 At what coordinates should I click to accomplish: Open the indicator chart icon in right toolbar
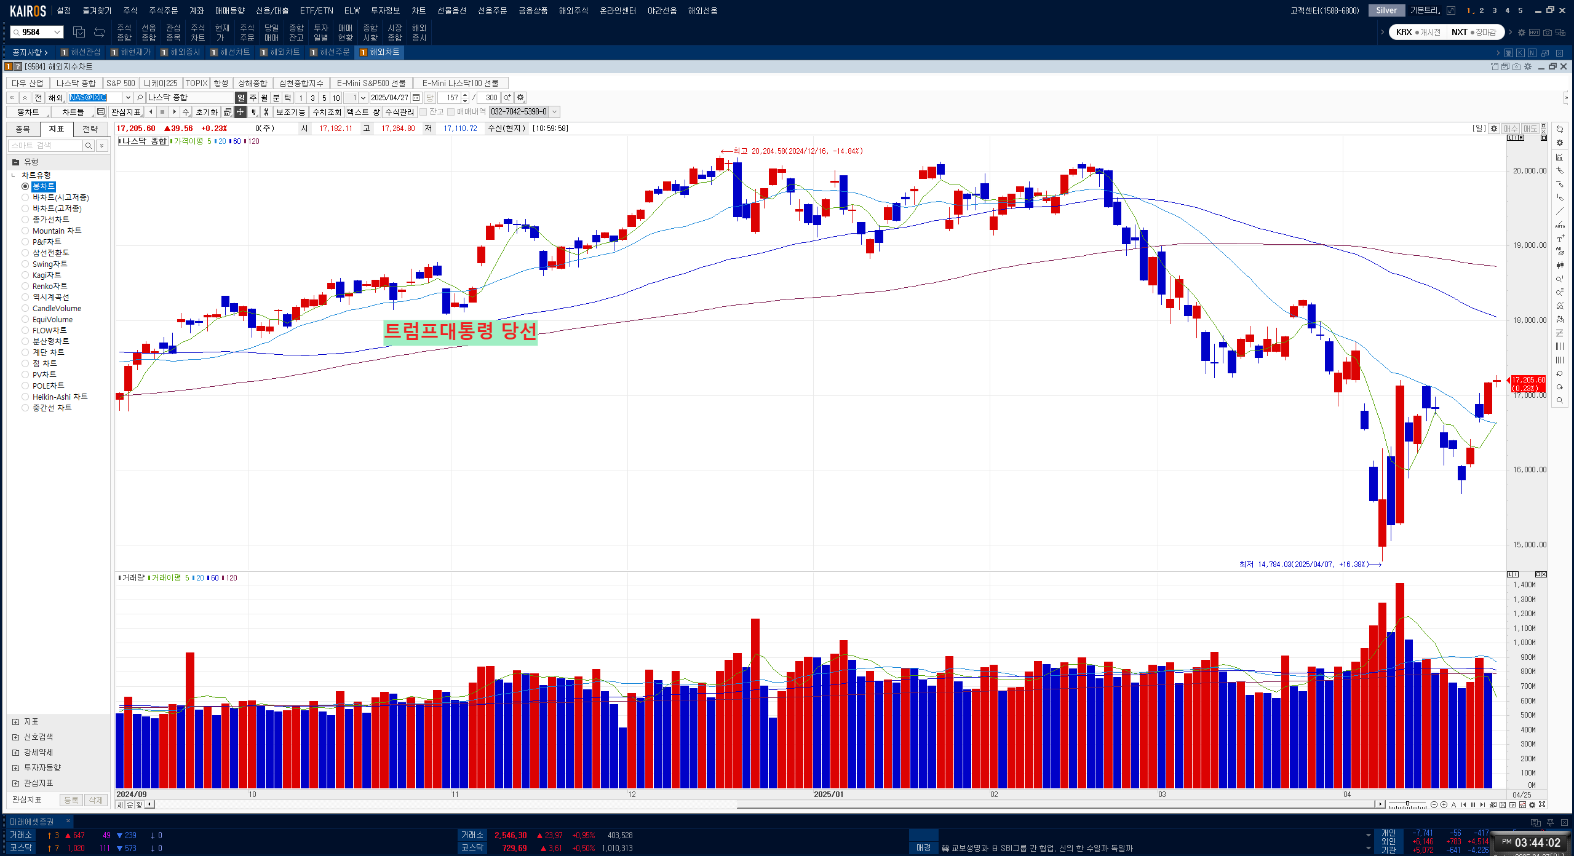tap(1559, 157)
